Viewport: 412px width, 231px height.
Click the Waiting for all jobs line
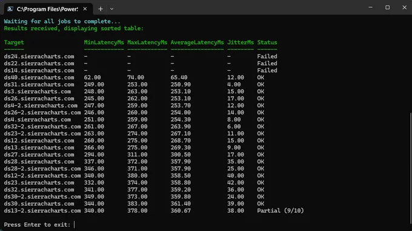click(x=62, y=21)
